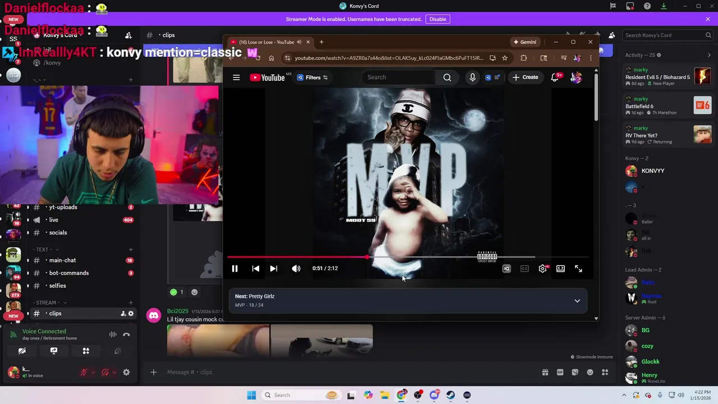Click the browser home button

pos(271,58)
